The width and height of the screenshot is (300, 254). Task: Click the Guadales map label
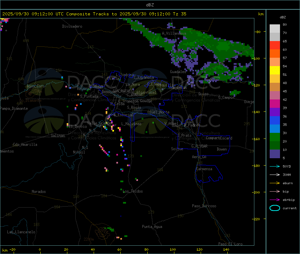point(178,72)
